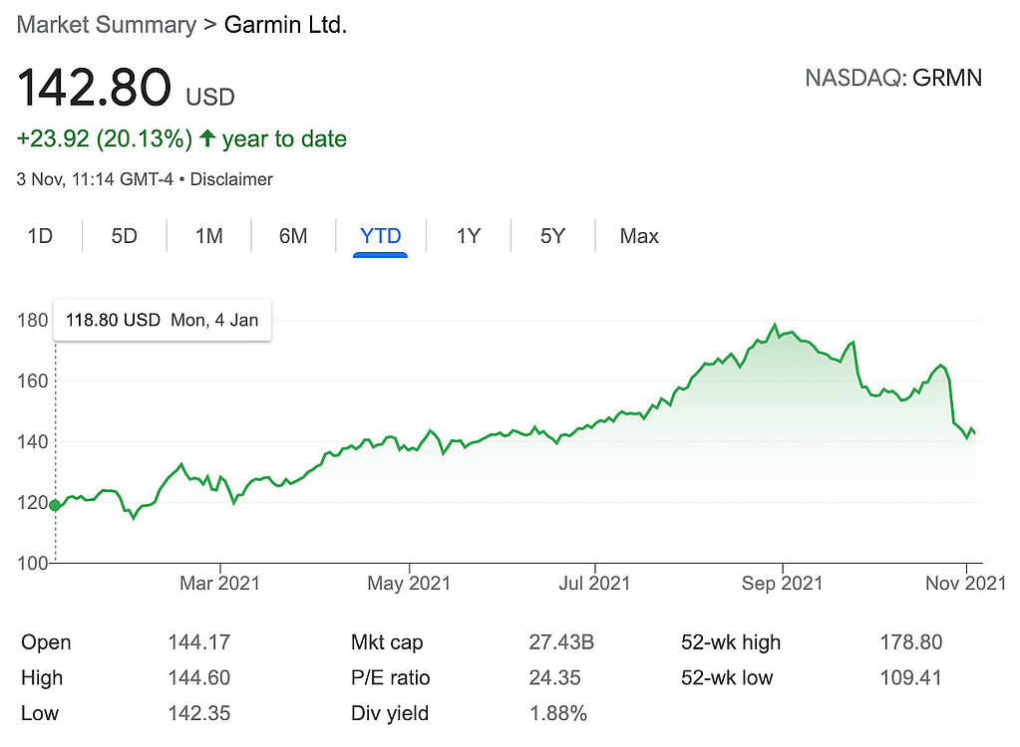
Task: Click the 52-wk high value 178.80
Action: click(x=910, y=642)
